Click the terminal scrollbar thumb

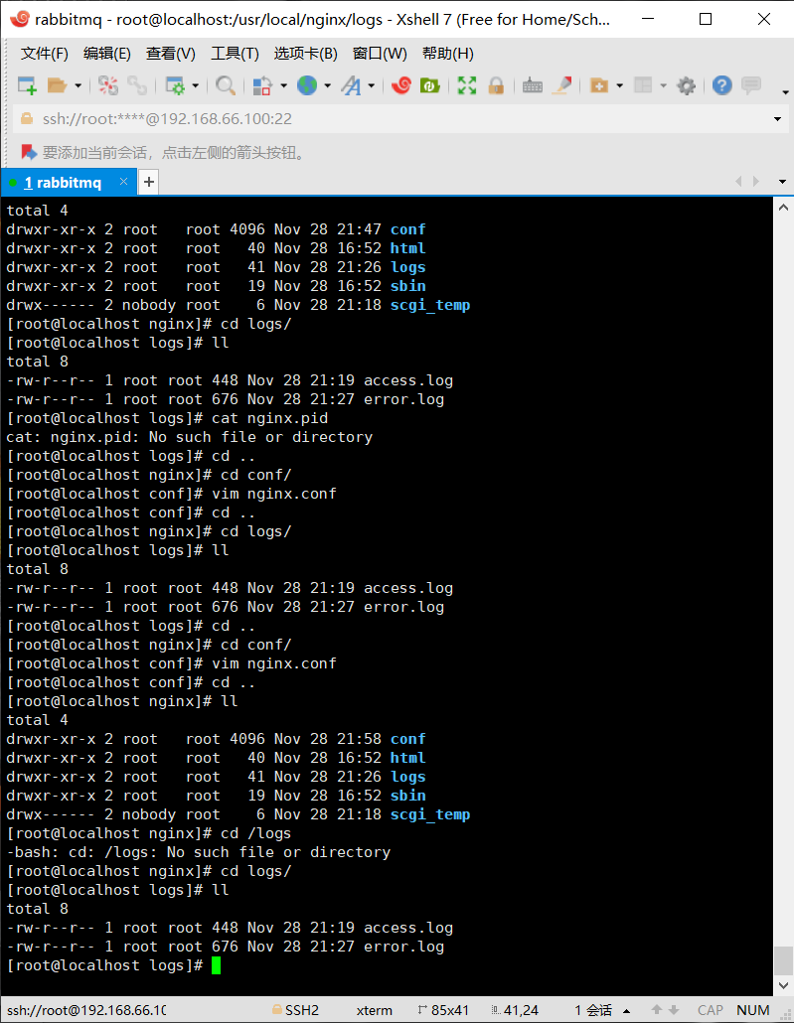point(783,959)
